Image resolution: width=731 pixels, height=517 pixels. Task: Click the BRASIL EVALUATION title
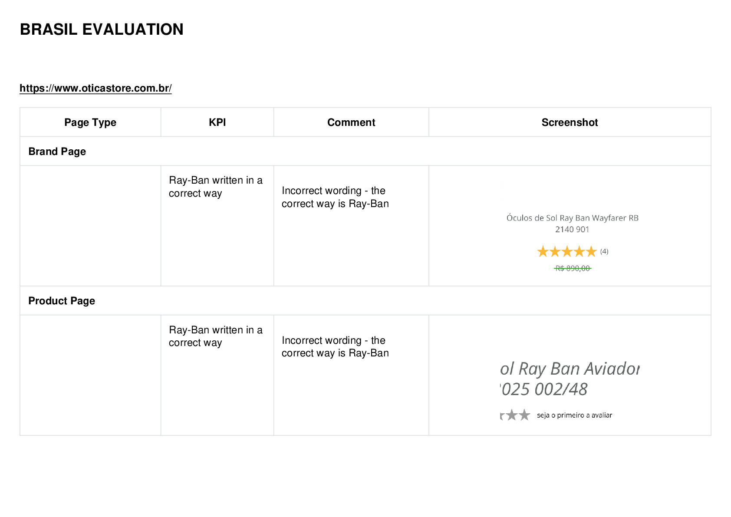102,30
